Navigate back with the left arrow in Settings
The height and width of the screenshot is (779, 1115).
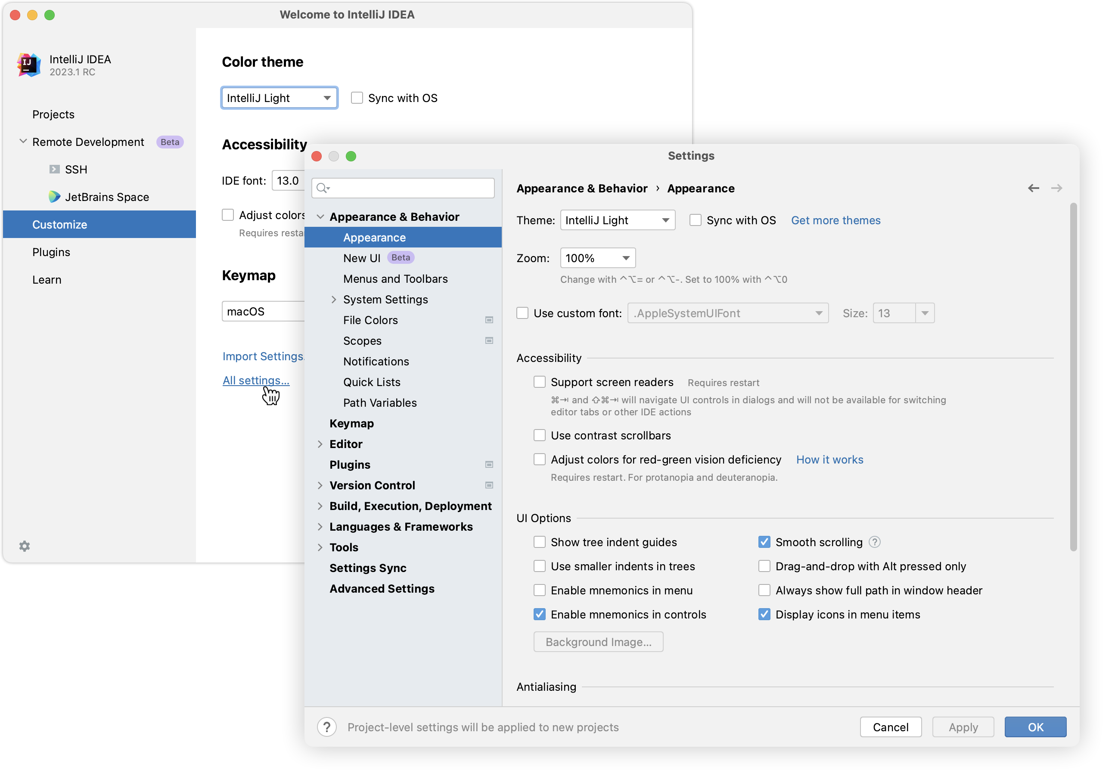[1034, 189]
